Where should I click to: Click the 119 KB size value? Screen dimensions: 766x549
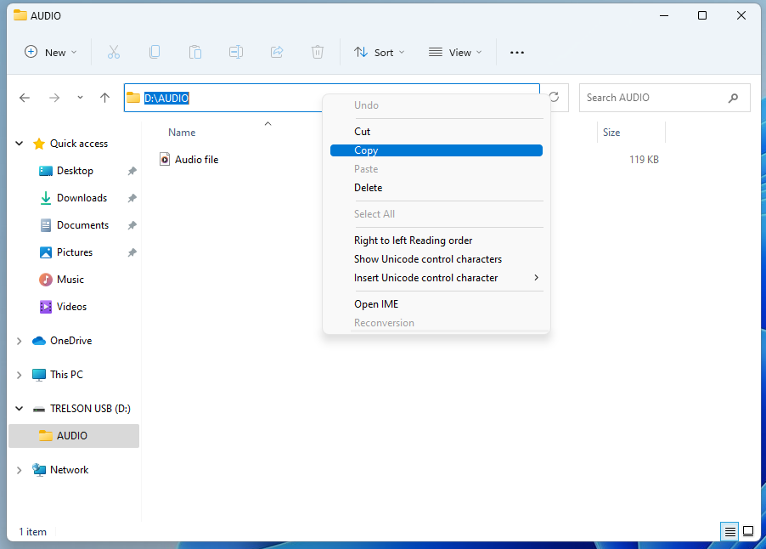[x=644, y=160]
